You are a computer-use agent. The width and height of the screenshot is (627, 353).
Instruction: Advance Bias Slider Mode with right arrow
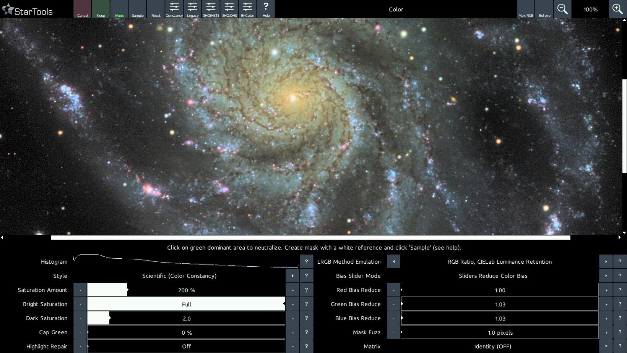coord(606,276)
